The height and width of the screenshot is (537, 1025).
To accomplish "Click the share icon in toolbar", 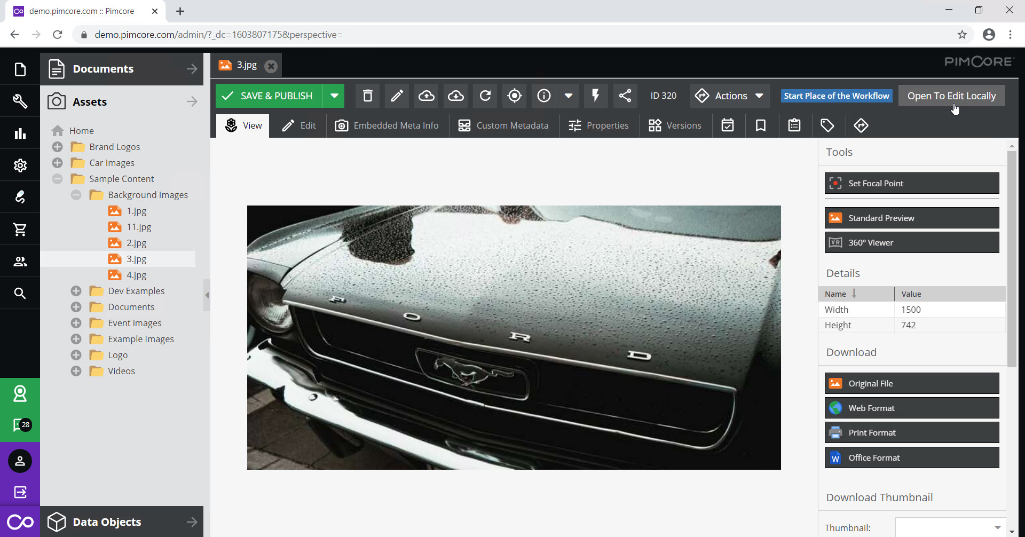I will (x=625, y=96).
